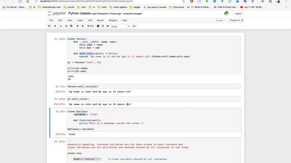Click the Jupyter logo
The width and height of the screenshot is (291, 163).
tap(57, 13)
